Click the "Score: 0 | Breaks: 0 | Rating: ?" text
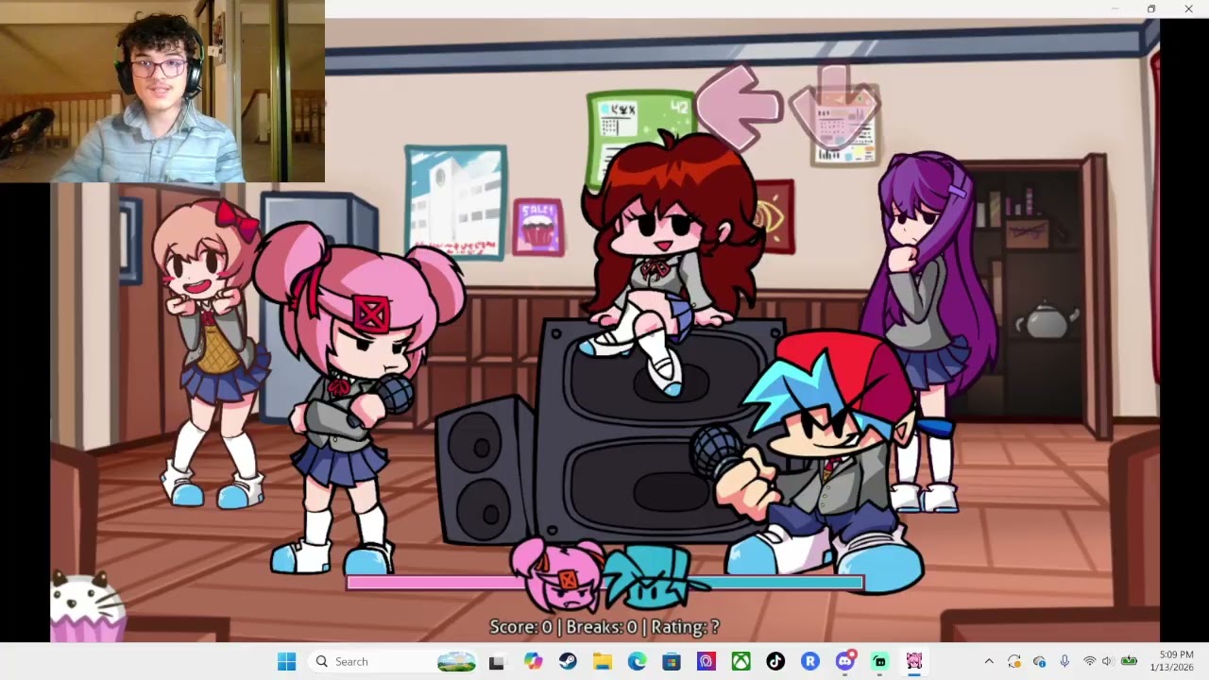 pos(604,627)
